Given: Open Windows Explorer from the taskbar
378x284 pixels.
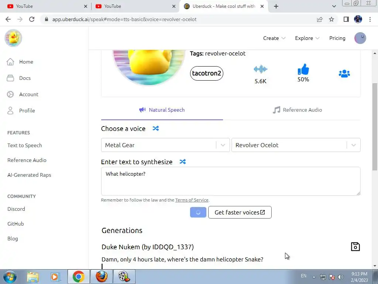Looking at the screenshot, I should 33,277.
